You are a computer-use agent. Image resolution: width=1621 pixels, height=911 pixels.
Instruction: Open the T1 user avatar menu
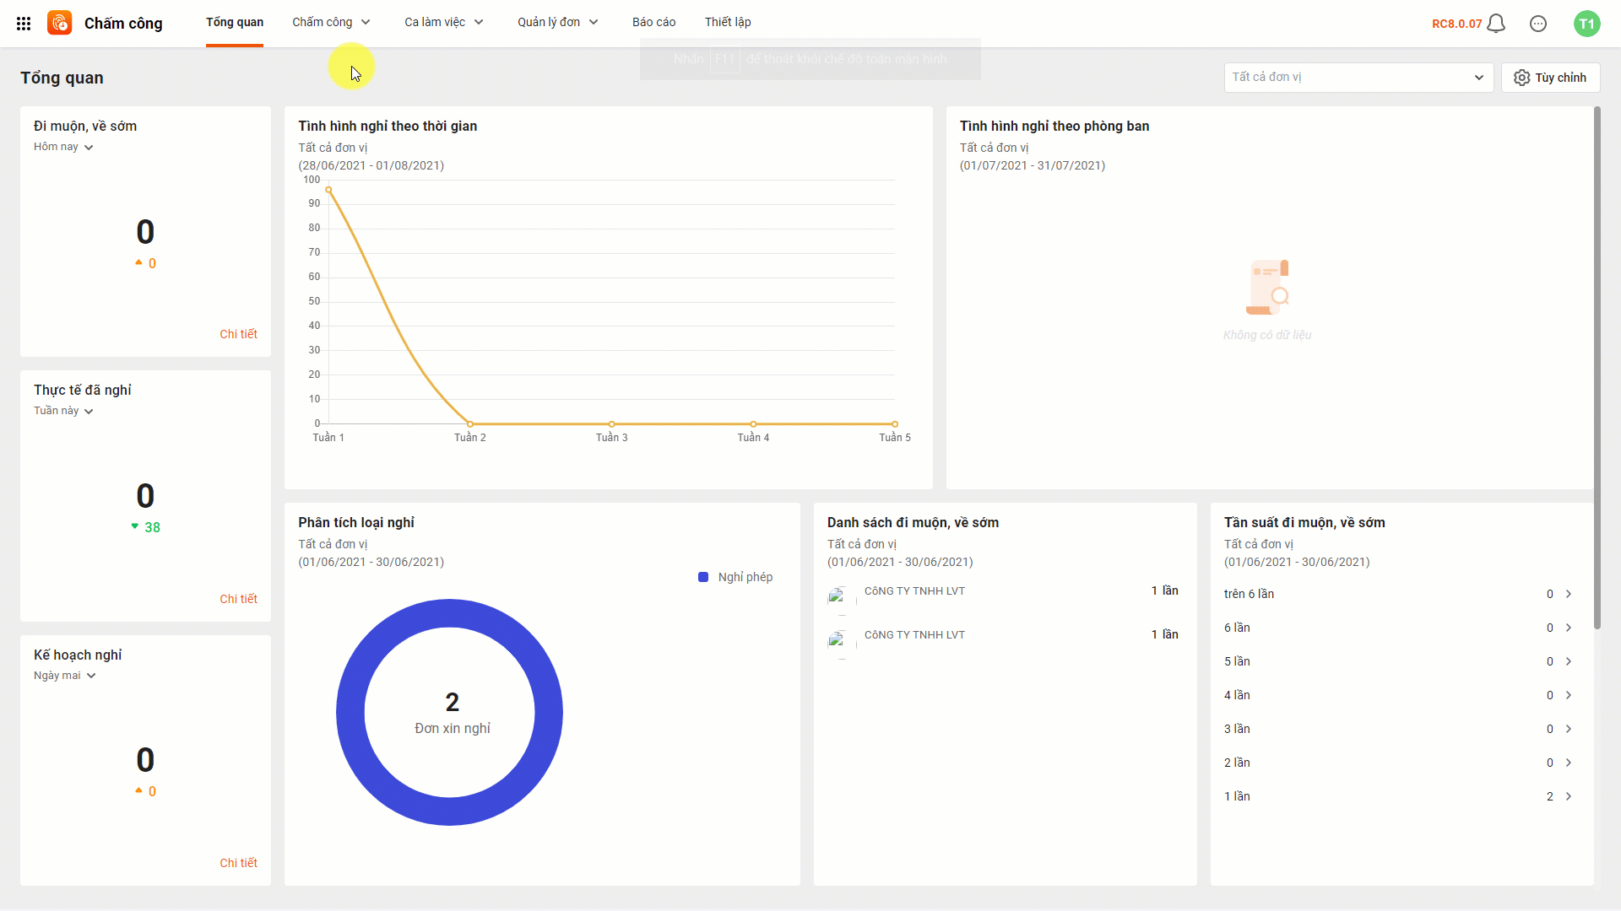tap(1587, 24)
